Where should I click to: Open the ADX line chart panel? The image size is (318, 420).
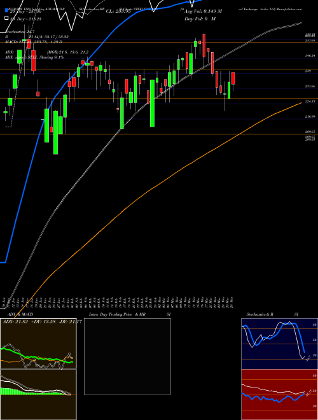point(38,344)
